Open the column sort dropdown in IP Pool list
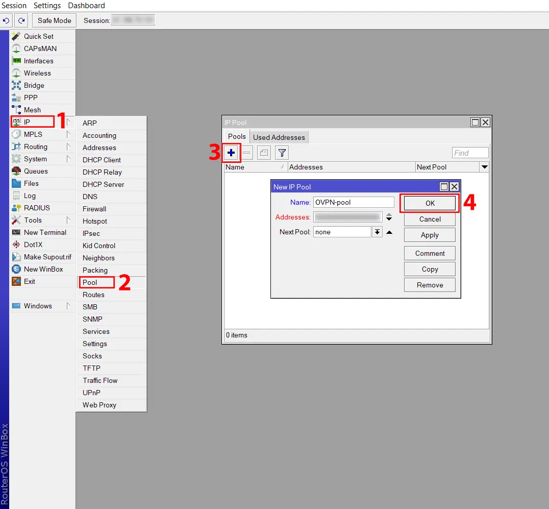This screenshot has height=509, width=549. [484, 167]
